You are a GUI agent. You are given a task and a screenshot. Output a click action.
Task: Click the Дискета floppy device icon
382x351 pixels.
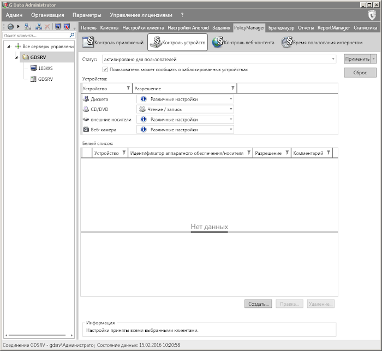(86, 99)
